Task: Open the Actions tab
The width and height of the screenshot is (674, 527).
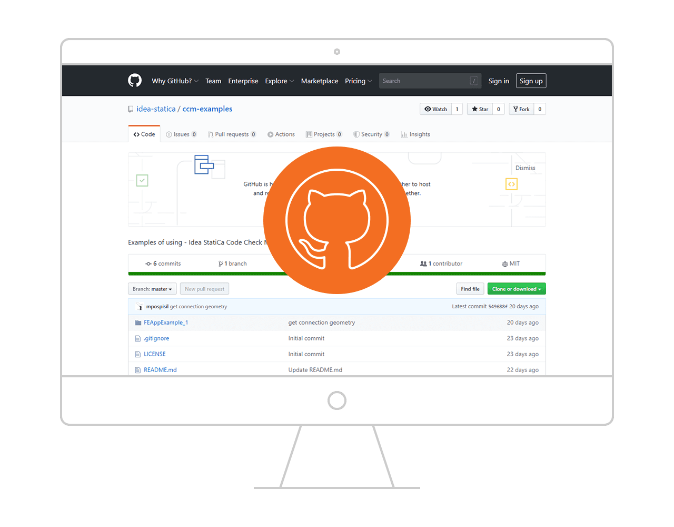Action: tap(281, 134)
